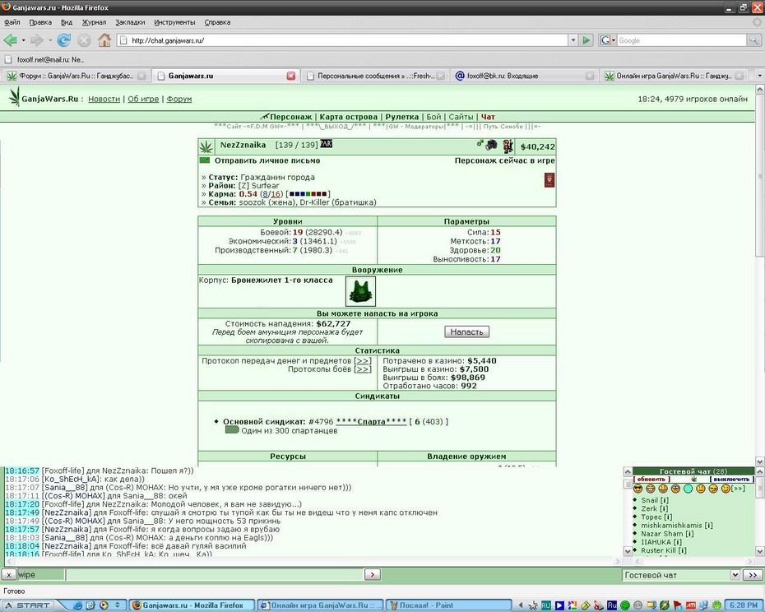Viewport: 765px width, 612px height.
Task: Click the Internet Explorer quick launch icon
Action: coord(77,605)
